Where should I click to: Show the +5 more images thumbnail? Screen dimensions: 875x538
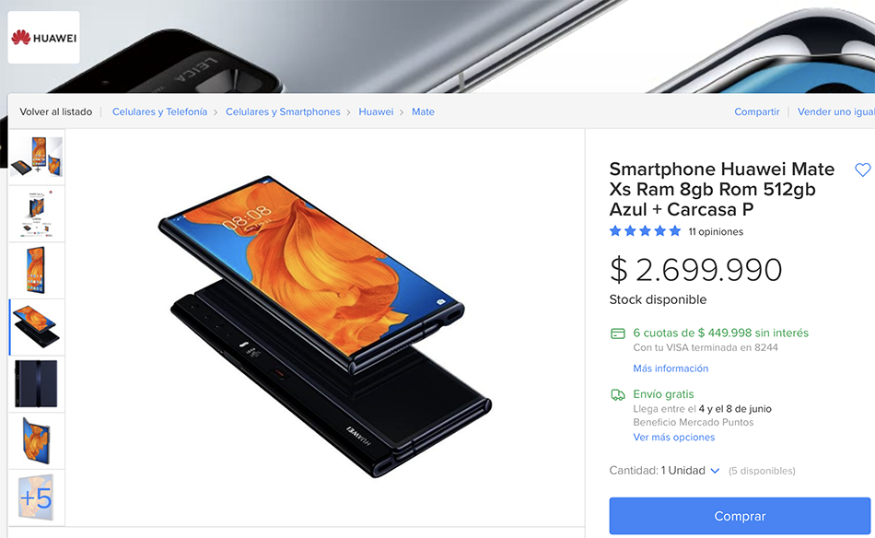[37, 497]
